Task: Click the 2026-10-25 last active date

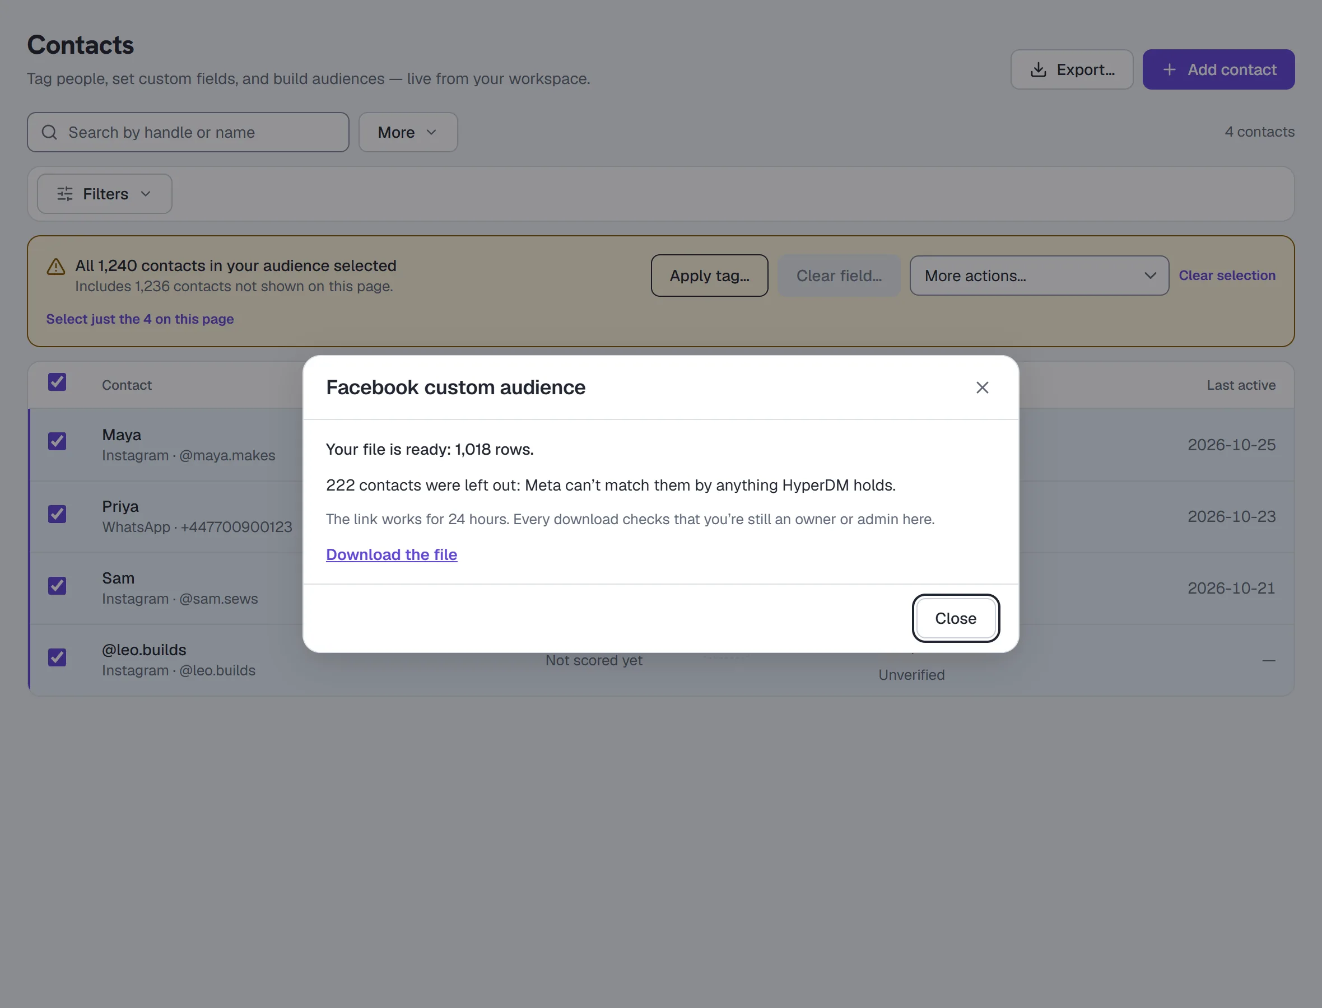Action: pyautogui.click(x=1231, y=445)
